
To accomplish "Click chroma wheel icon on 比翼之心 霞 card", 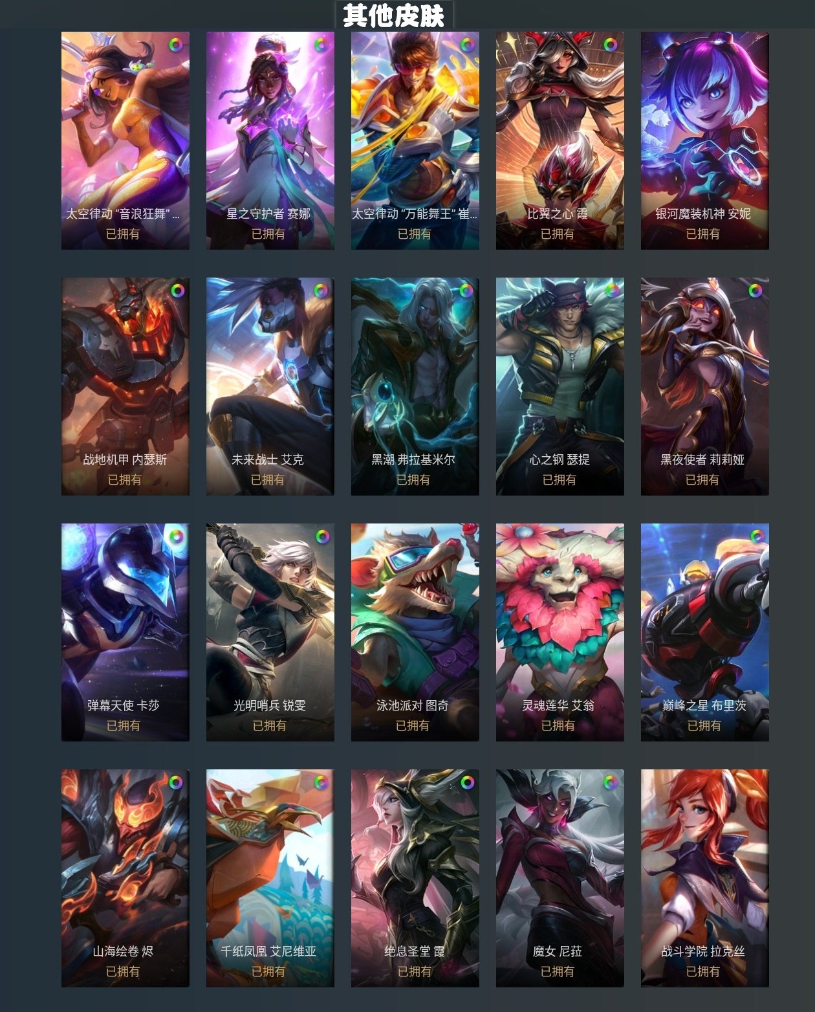I will [610, 45].
